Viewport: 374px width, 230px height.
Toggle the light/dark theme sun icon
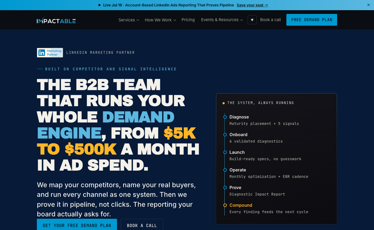[x=252, y=20]
